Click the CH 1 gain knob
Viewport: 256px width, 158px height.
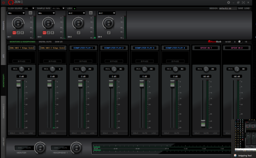coord(18,23)
